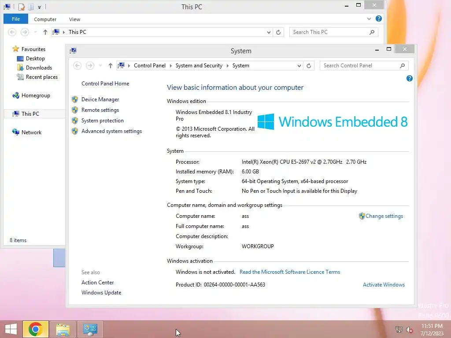The width and height of the screenshot is (451, 338).
Task: Click the forward arrow in System window
Action: pyautogui.click(x=90, y=66)
